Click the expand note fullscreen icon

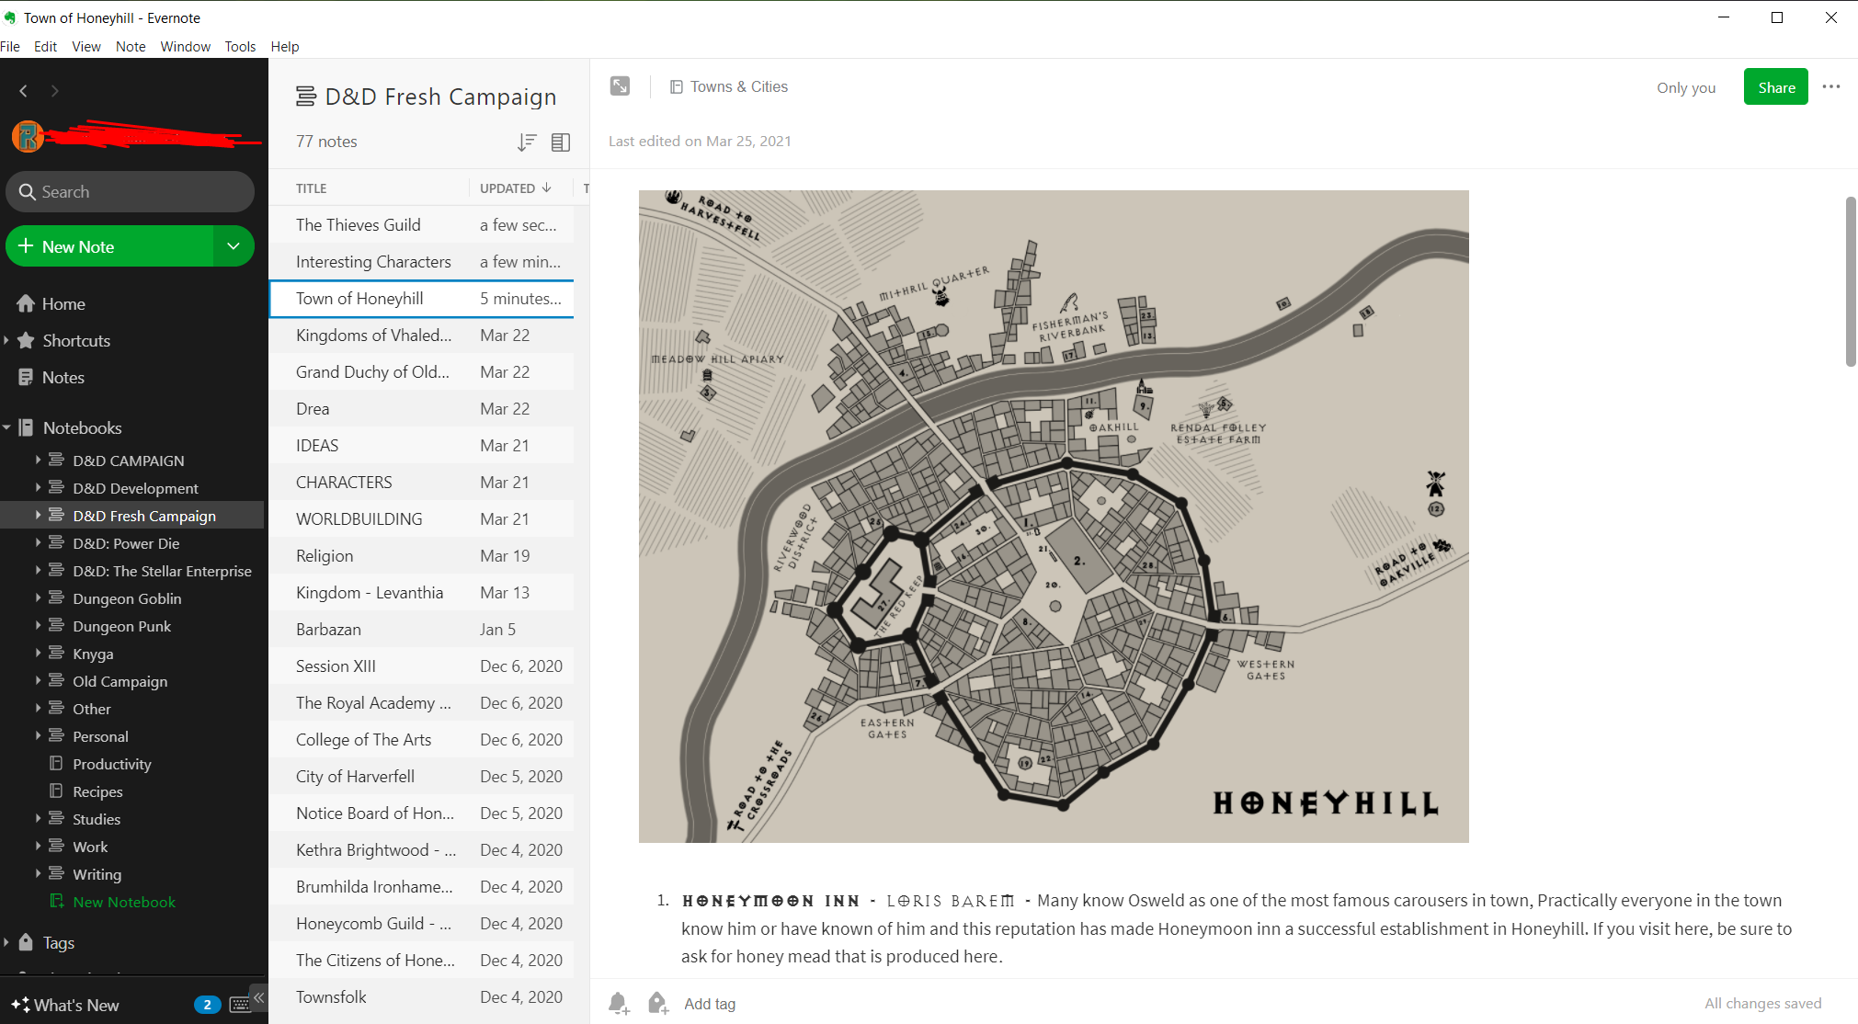tap(621, 86)
